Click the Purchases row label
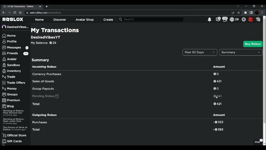266x150 pixels. 39,122
